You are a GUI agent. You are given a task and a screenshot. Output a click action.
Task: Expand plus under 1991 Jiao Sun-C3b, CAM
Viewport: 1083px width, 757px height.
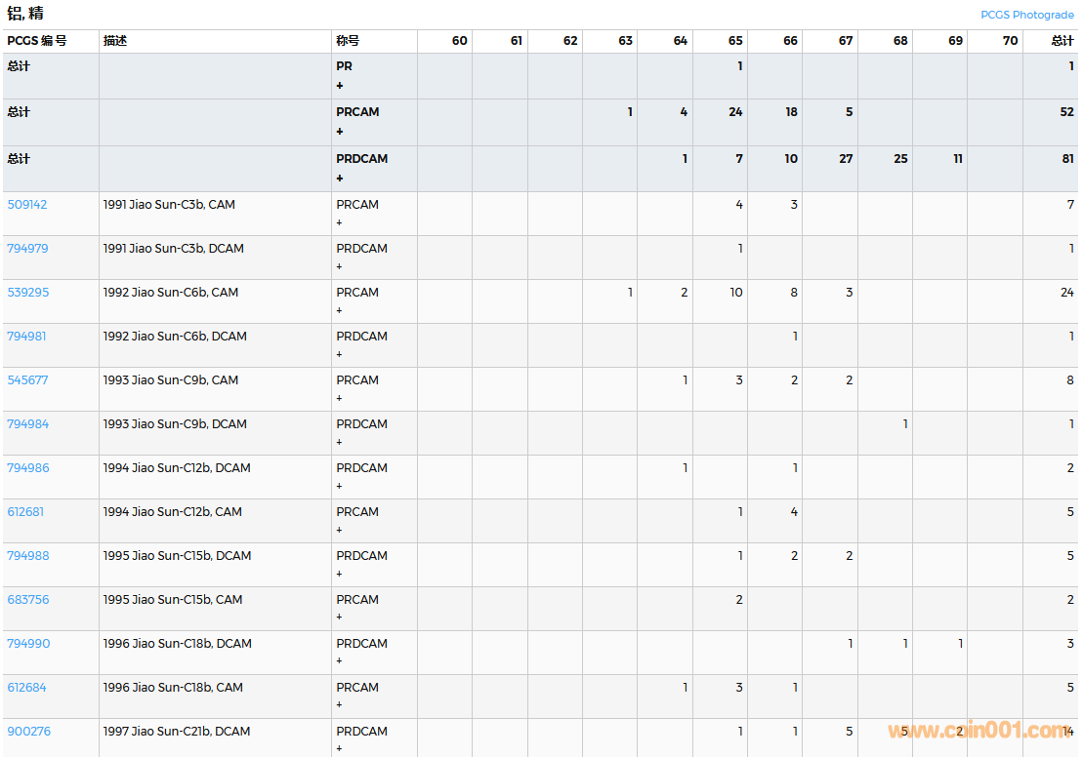(339, 222)
